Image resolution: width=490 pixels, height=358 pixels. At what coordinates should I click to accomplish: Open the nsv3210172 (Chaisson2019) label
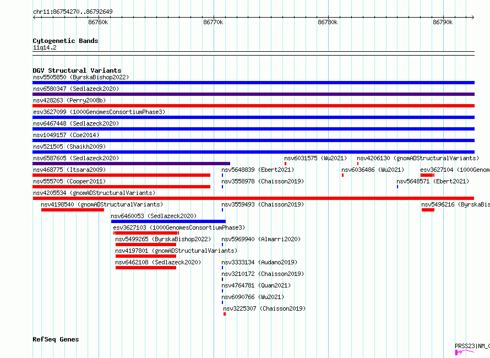coord(263,274)
